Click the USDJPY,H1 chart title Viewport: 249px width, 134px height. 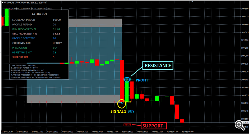click(9, 3)
